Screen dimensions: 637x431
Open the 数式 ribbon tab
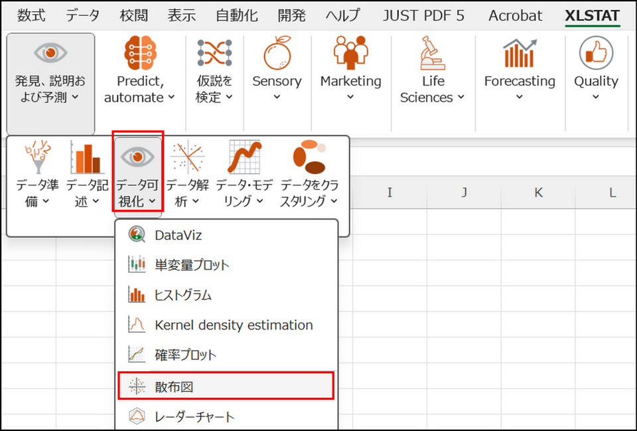tap(31, 15)
